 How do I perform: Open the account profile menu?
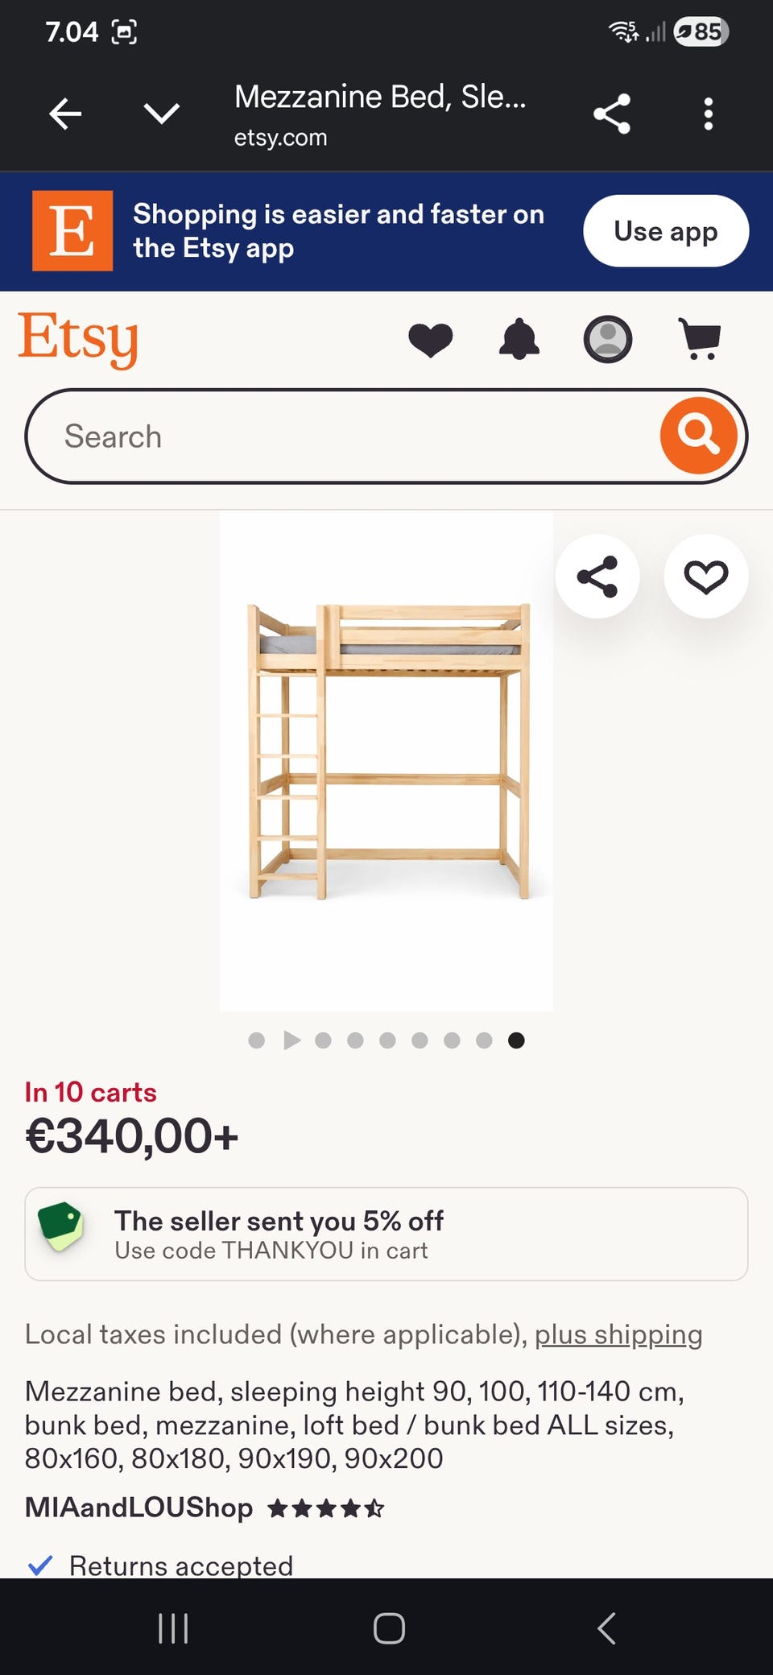(607, 339)
